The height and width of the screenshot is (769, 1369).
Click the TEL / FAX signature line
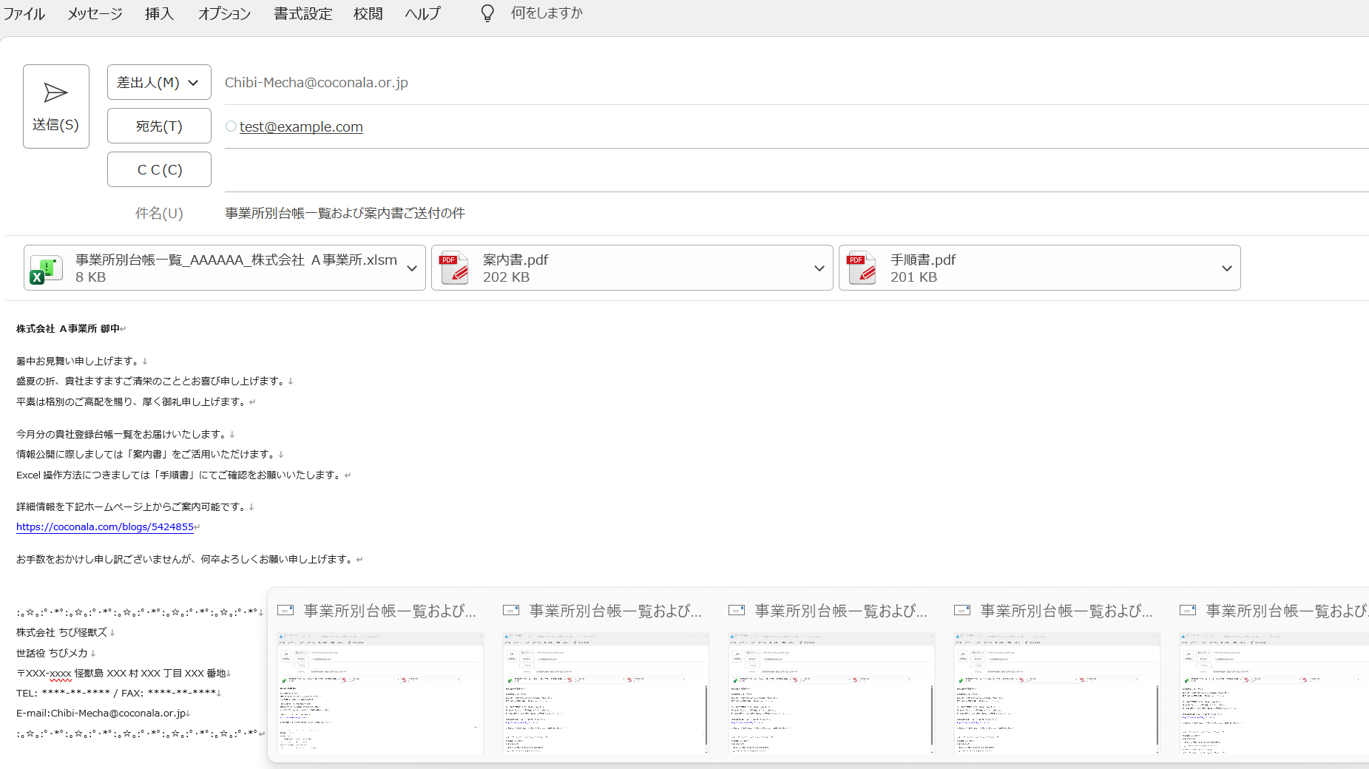click(x=115, y=693)
